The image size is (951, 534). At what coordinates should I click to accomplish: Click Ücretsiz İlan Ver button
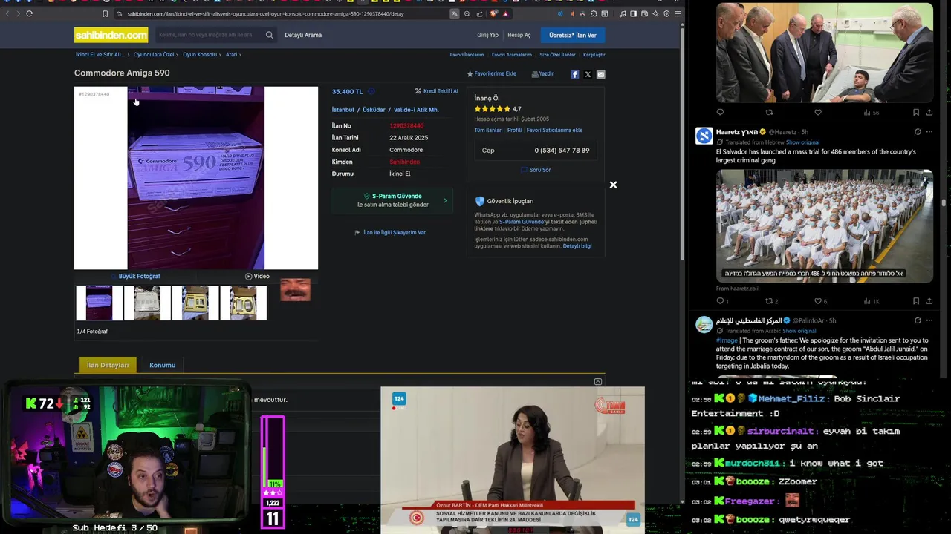pyautogui.click(x=572, y=35)
